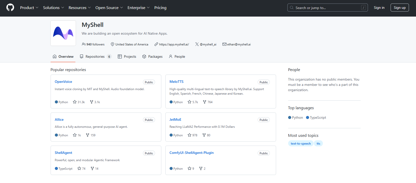Click the X (Twitter) logo icon
This screenshot has width=416, height=183.
(x=197, y=44)
